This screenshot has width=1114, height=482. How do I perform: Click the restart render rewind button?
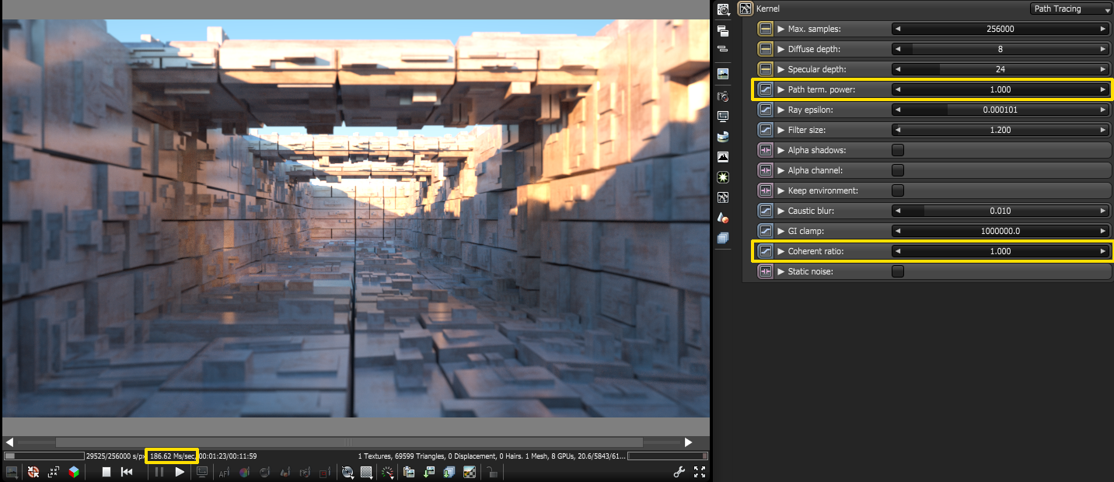click(x=127, y=472)
